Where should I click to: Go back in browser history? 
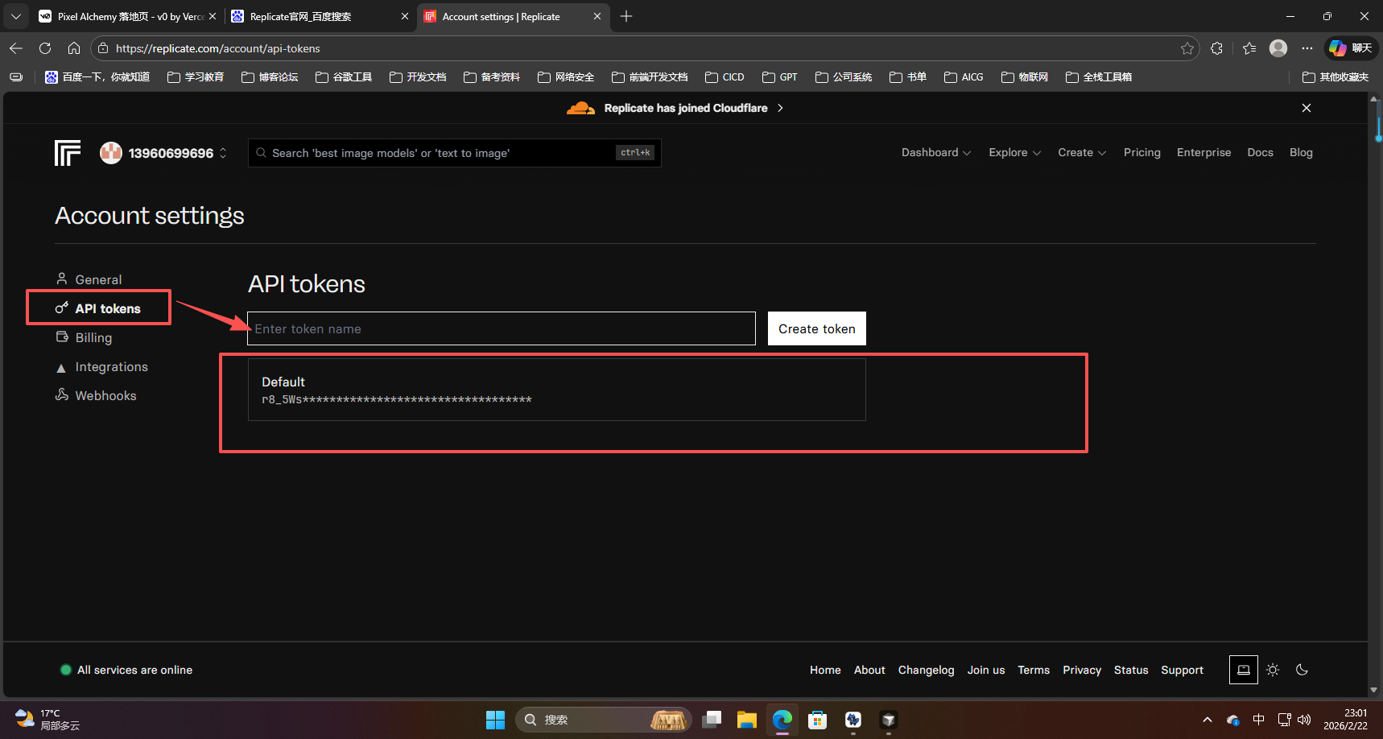click(16, 48)
